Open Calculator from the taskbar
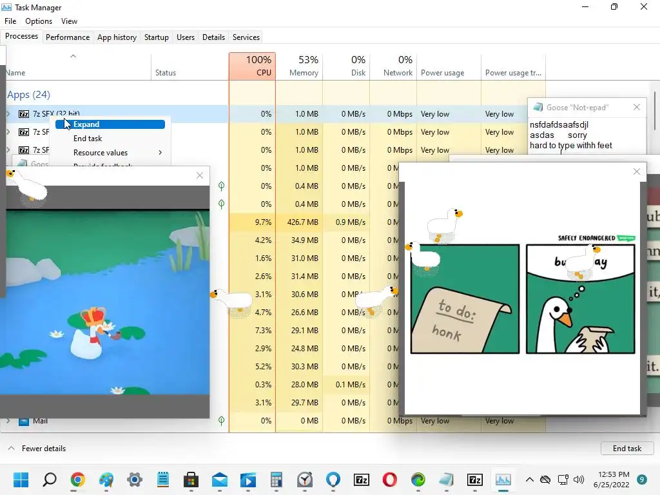660x495 pixels. point(276,479)
